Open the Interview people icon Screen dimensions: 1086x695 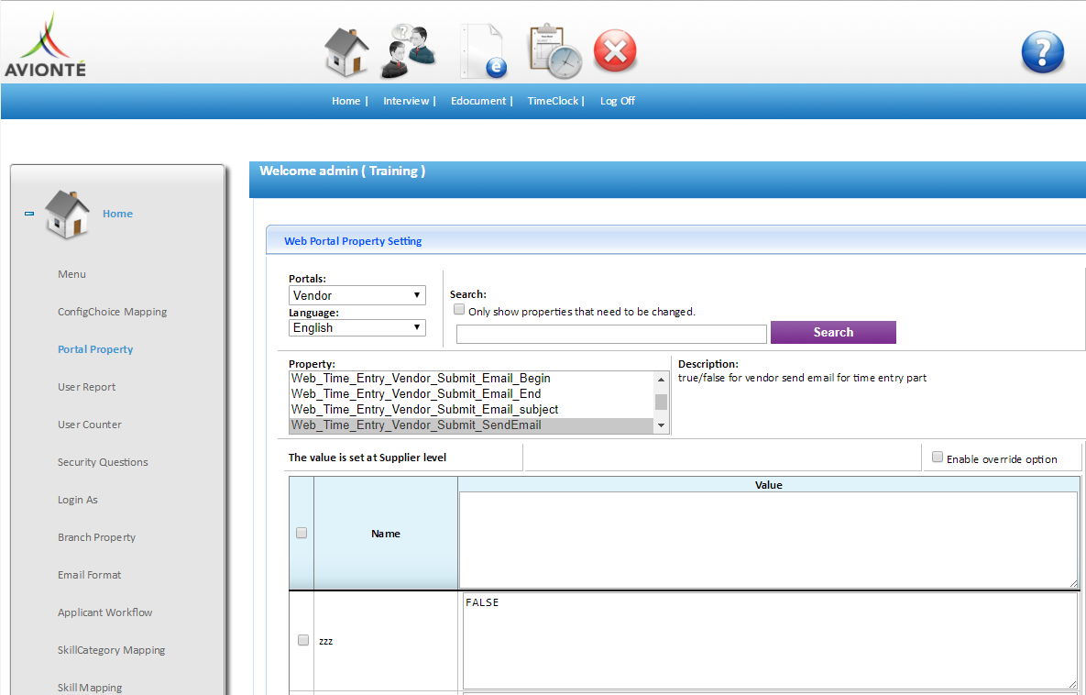(x=409, y=51)
